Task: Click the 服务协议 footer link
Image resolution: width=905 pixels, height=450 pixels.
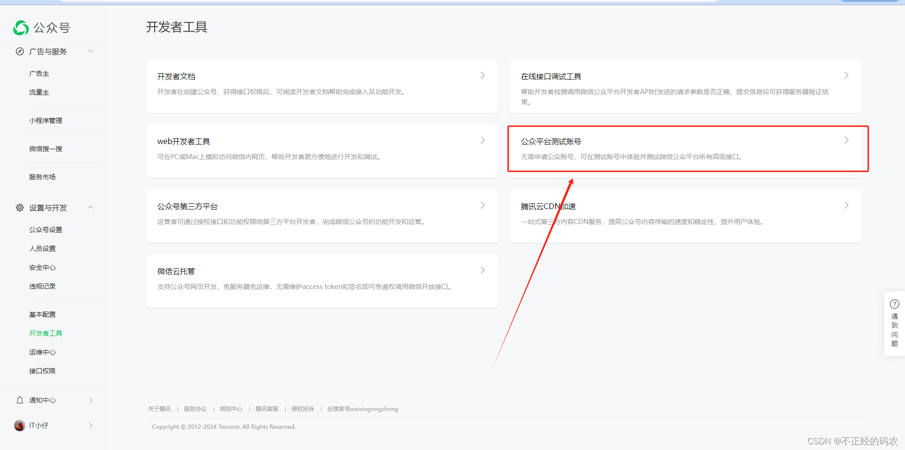Action: point(195,409)
